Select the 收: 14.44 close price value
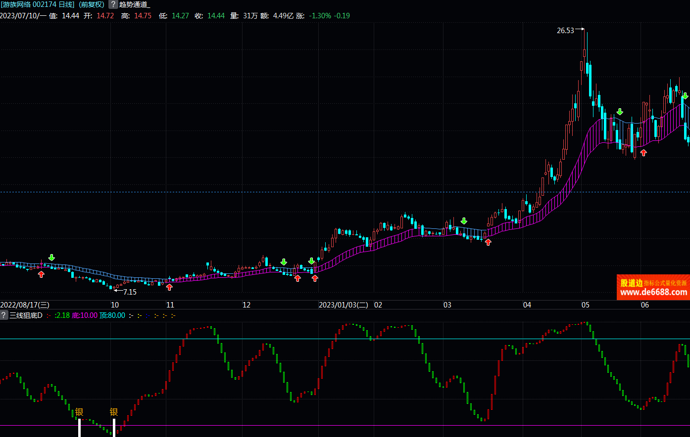This screenshot has height=437, width=690. point(209,16)
